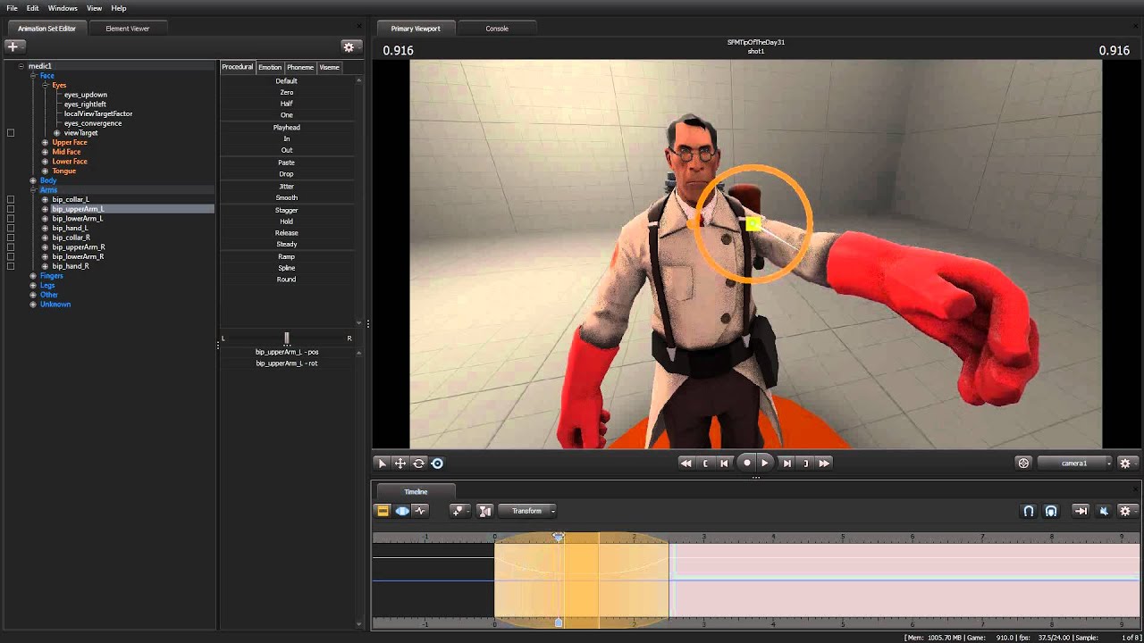Toggle checkbox beside bip_hand_L
This screenshot has width=1144, height=643.
pos(11,228)
